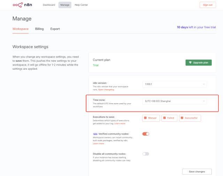223x176 pixels.
Task: Switch to the Billing tab
Action: click(x=39, y=29)
